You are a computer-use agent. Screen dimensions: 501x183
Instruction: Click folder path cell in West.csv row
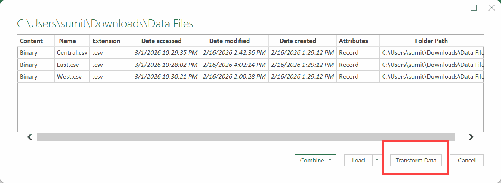tap(431, 76)
